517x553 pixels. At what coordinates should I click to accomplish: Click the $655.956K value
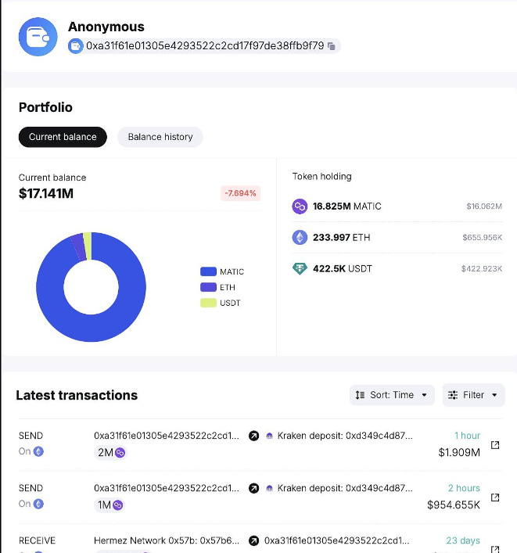[482, 237]
